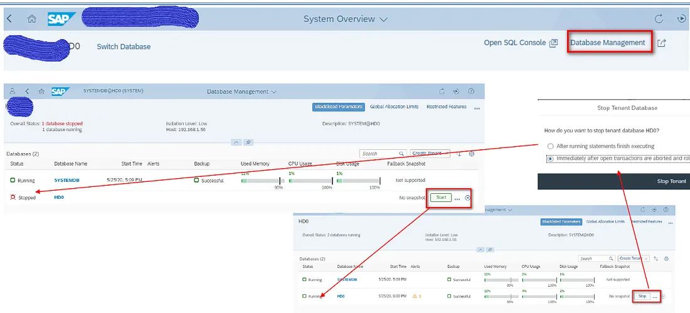Select Global Allocation Limits in stopped-database panel
Screen dimensions: 690x313
(x=394, y=107)
